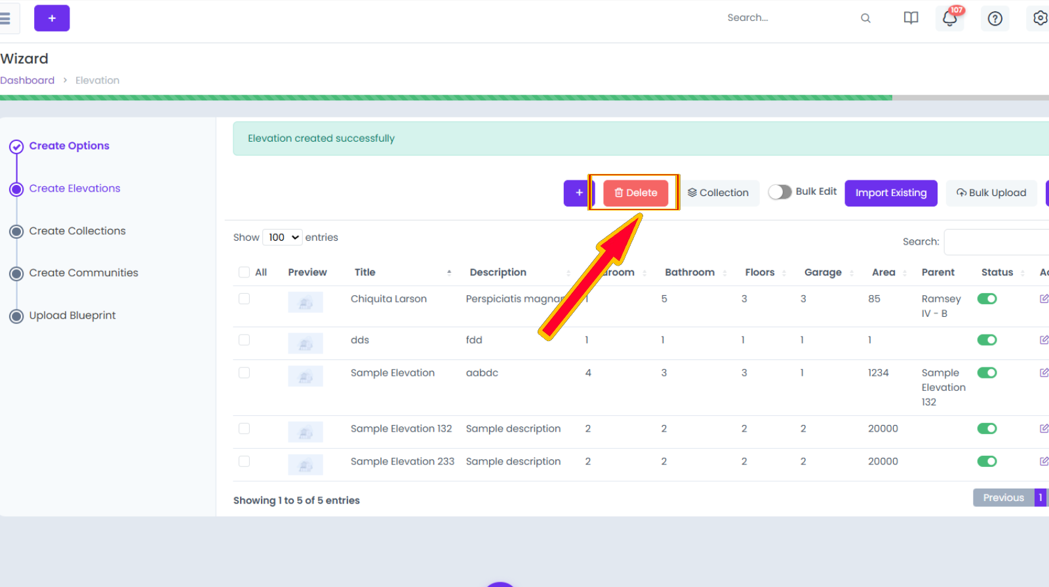Edit the Sample Elevation 233 row

(1044, 461)
